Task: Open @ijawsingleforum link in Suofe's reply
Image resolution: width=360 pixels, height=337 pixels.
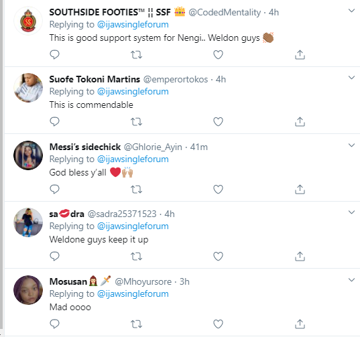Action: pyautogui.click(x=133, y=92)
